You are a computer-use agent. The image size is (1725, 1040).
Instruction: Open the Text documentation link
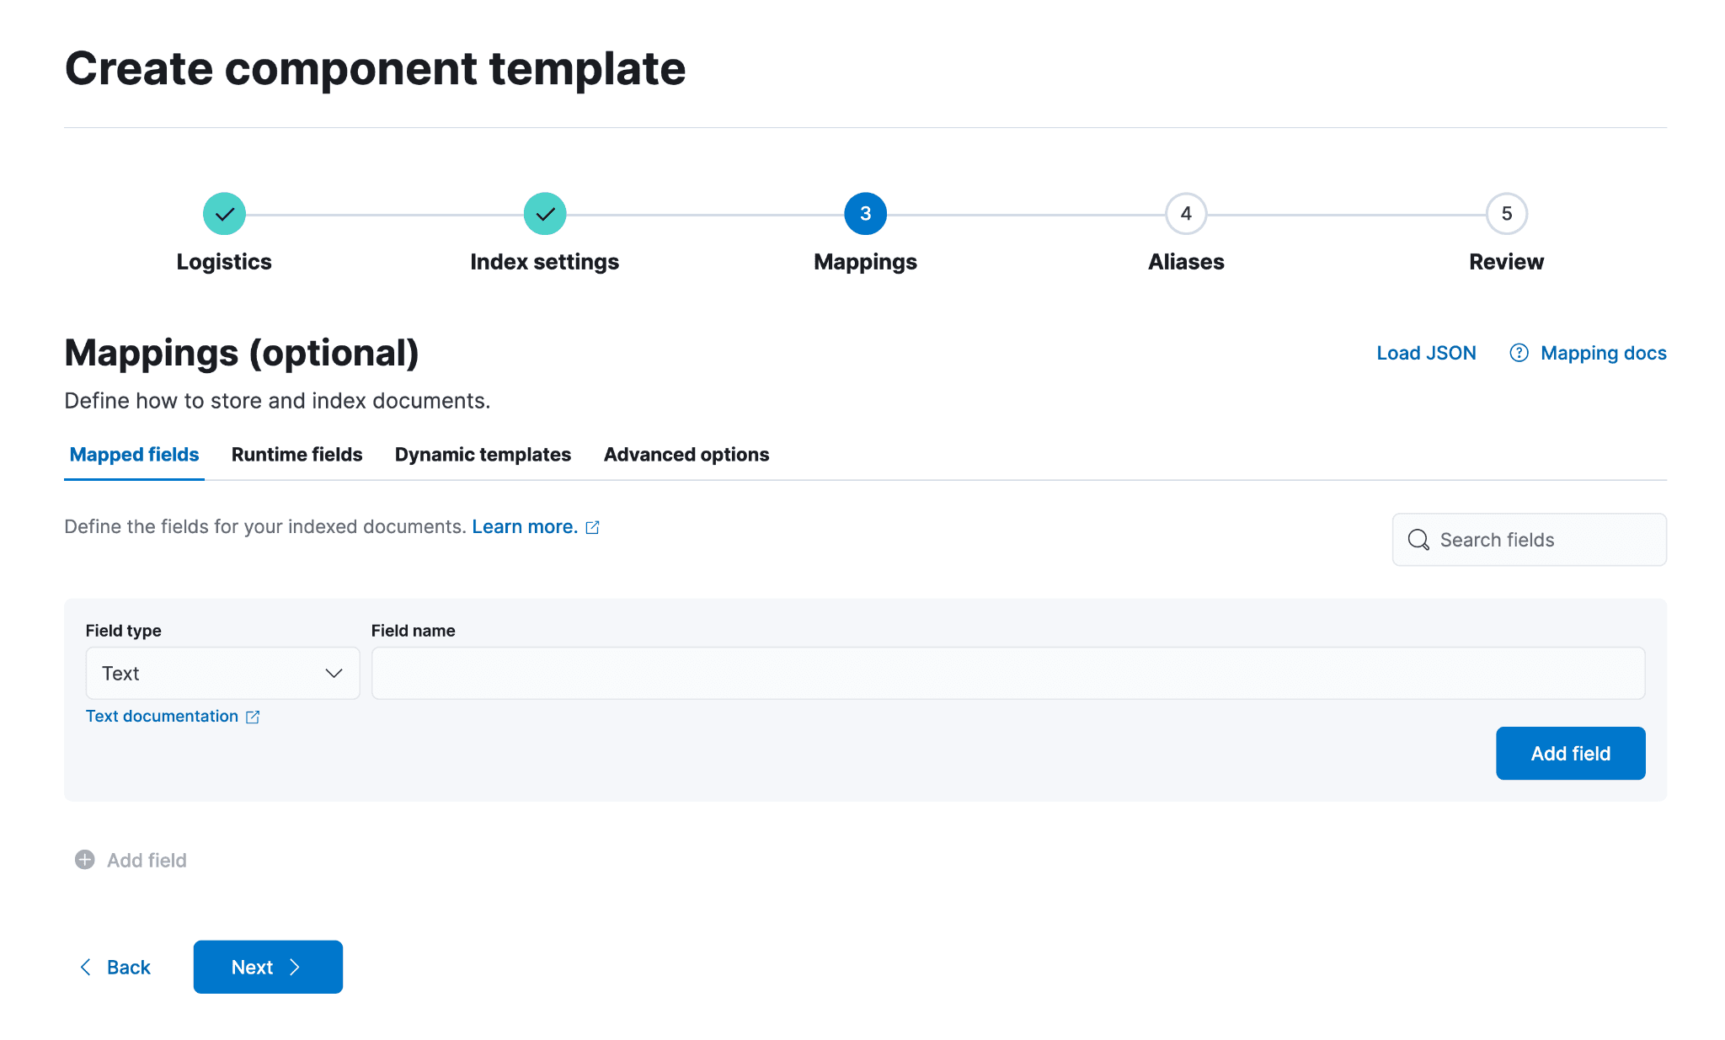pos(162,716)
